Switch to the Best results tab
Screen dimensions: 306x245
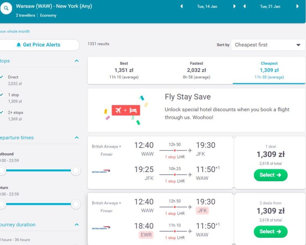[x=124, y=70]
